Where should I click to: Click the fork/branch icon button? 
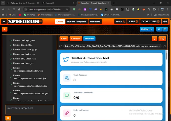coord(154,39)
